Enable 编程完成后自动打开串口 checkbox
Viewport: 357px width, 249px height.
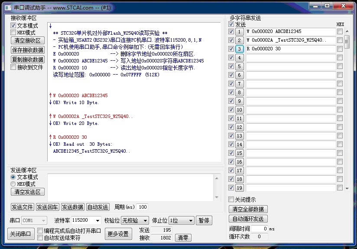click(40, 230)
